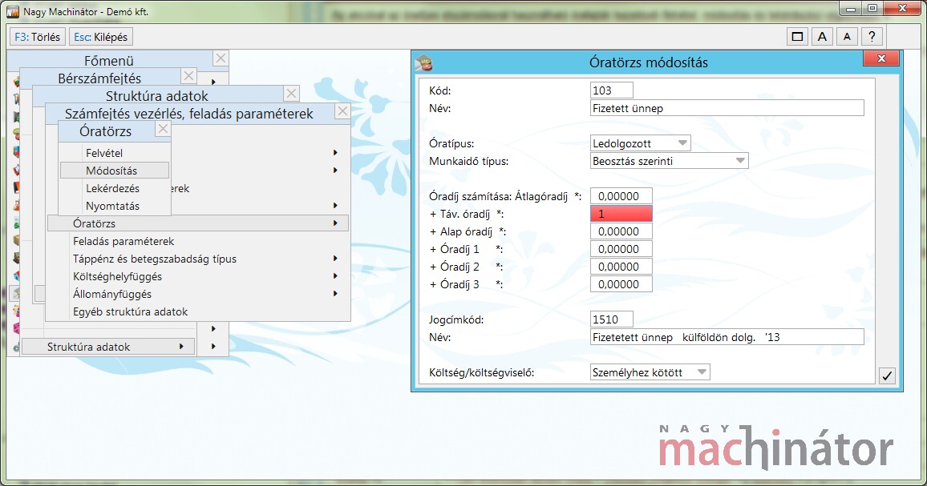Close the Óratörzs submenu panel
Image resolution: width=927 pixels, height=486 pixels.
point(163,129)
